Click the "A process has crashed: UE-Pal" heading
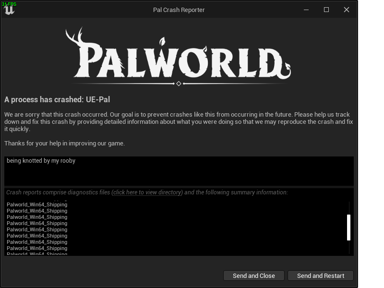The height and width of the screenshot is (288, 384). (x=57, y=100)
